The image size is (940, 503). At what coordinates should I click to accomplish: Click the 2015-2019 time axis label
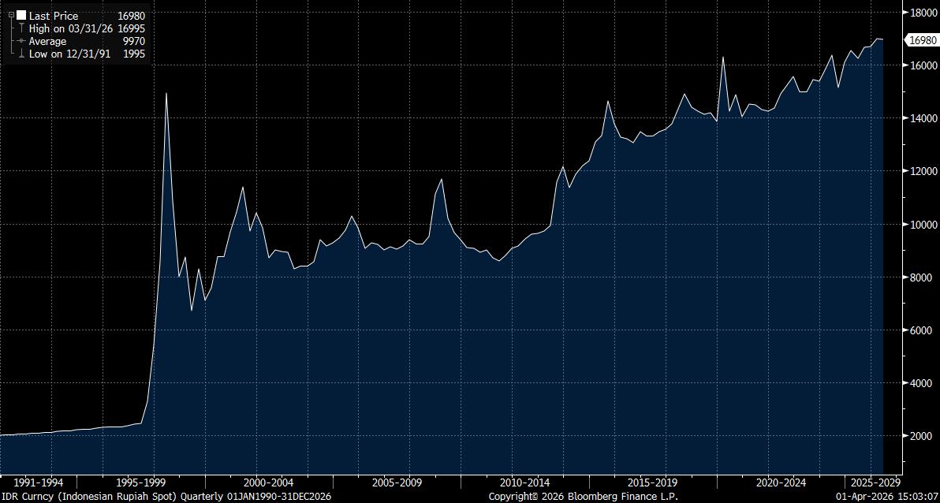pos(653,482)
